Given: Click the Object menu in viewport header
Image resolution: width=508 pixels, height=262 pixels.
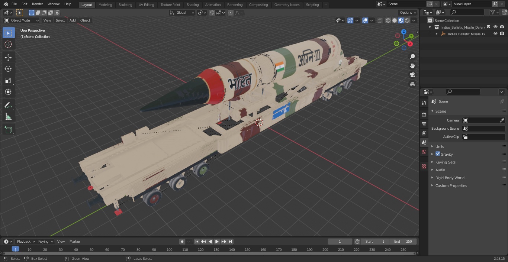Looking at the screenshot, I should 85,20.
